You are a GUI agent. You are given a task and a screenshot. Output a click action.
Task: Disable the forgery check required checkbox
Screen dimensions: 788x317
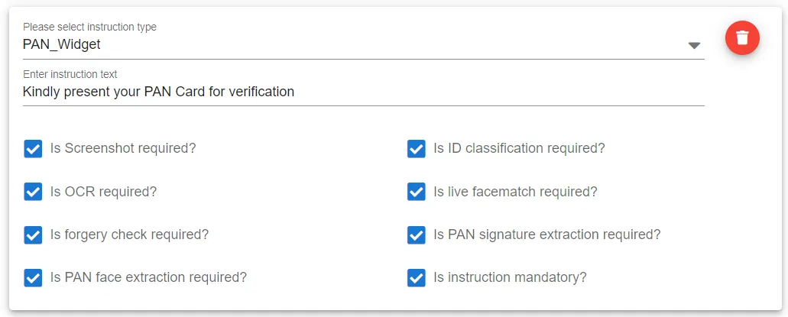(33, 235)
